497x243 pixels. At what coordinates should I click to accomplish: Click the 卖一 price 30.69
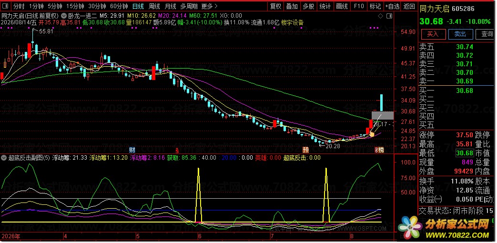click(x=465, y=81)
